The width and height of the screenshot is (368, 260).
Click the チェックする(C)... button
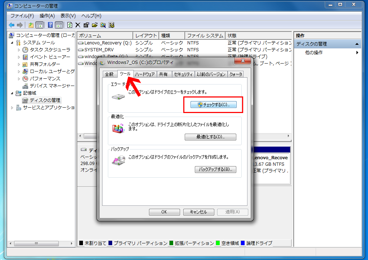click(x=213, y=105)
